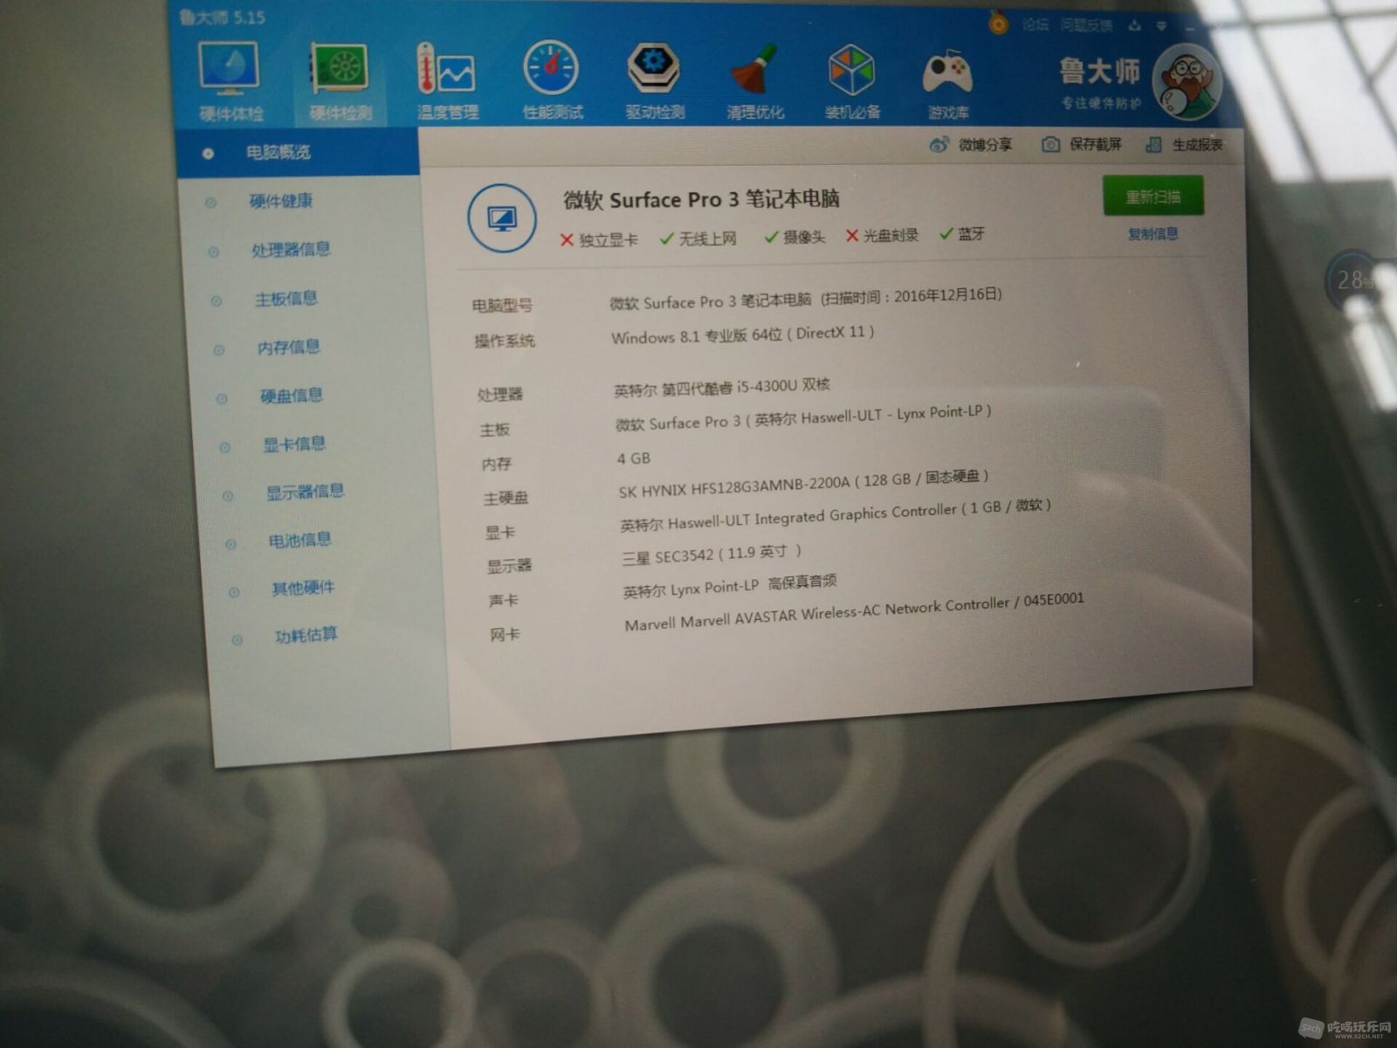Click 微博分享 share text
The image size is (1397, 1048).
click(x=985, y=145)
